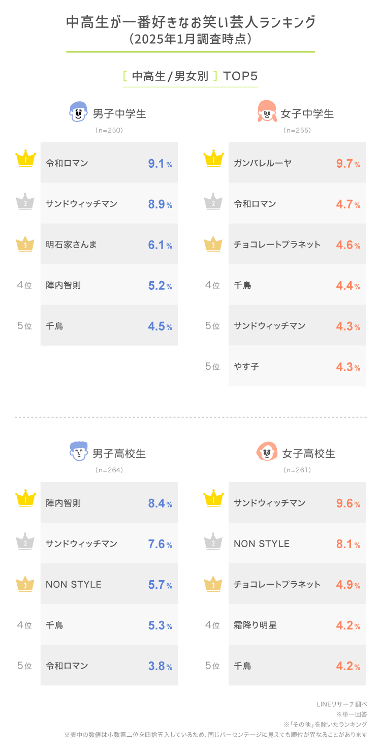This screenshot has width=381, height=752.
Task: Select gold crown beside 陣内智則 8.4%
Action: [x=25, y=499]
